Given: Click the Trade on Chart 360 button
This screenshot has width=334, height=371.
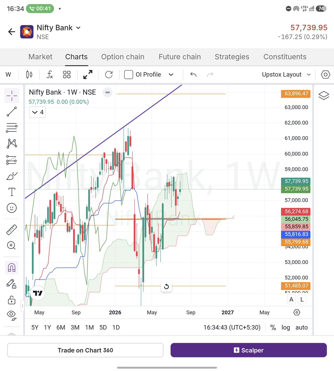Looking at the screenshot, I should 85,350.
